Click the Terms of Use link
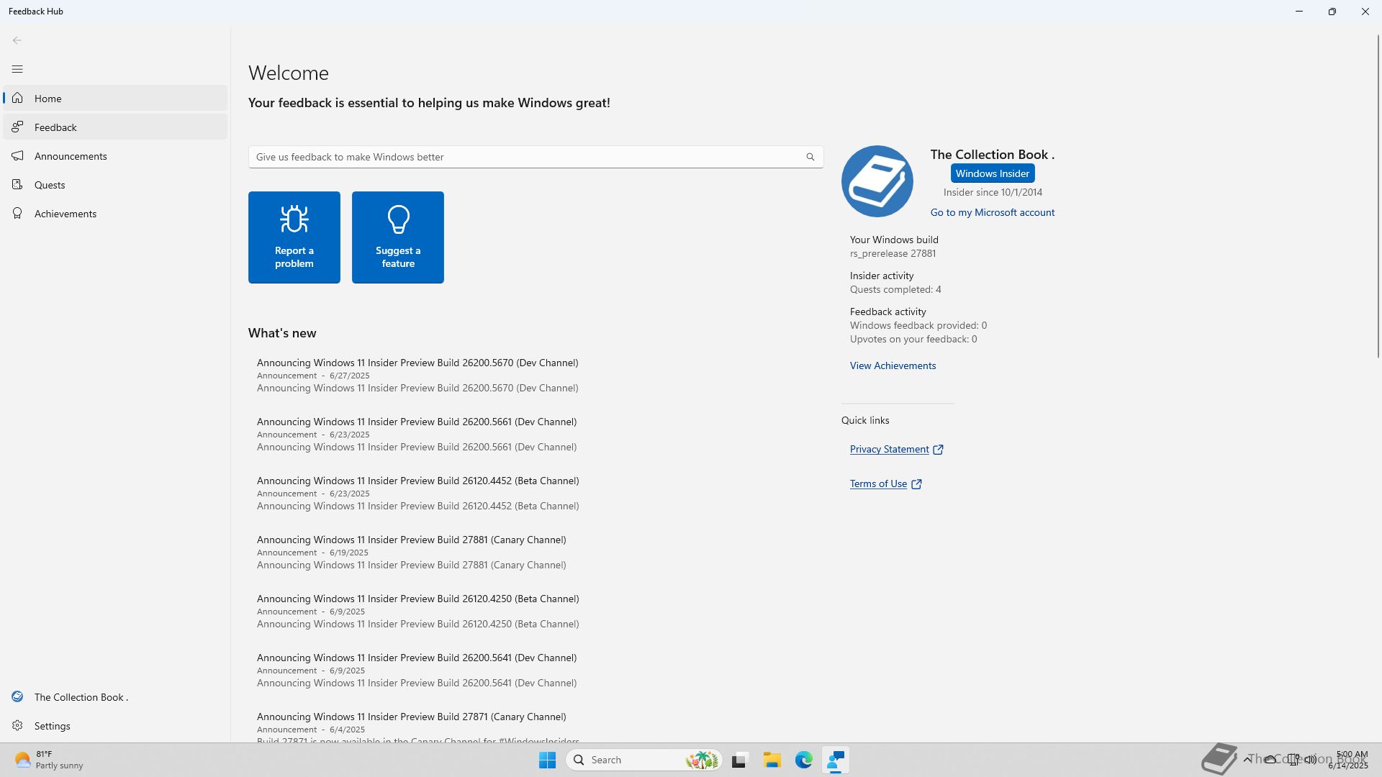The image size is (1382, 777). pyautogui.click(x=878, y=483)
